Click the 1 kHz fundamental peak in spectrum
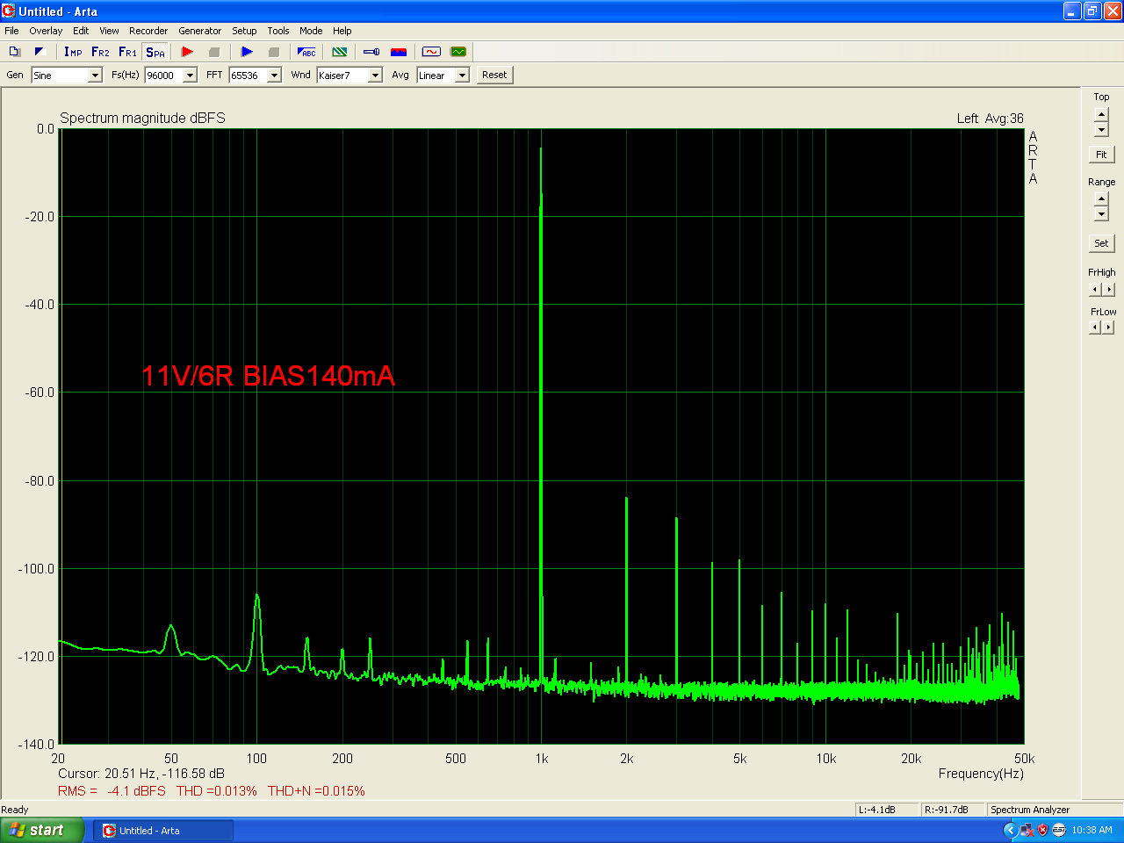This screenshot has height=843, width=1124. pos(541,149)
